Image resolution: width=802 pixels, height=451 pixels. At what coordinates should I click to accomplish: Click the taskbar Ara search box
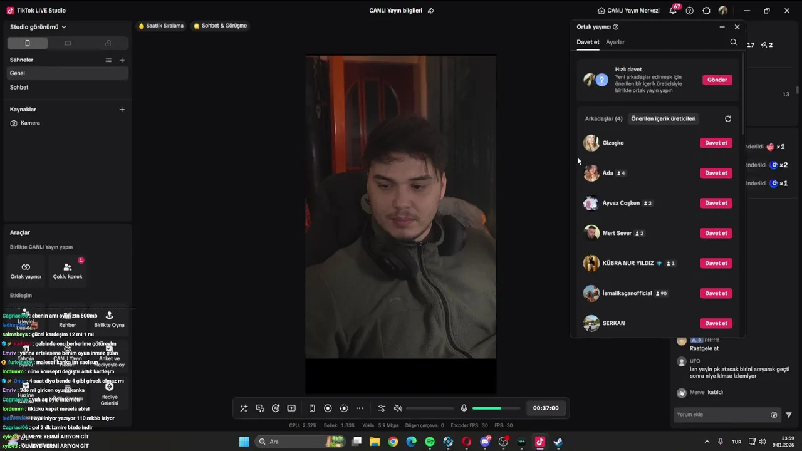pyautogui.click(x=301, y=442)
